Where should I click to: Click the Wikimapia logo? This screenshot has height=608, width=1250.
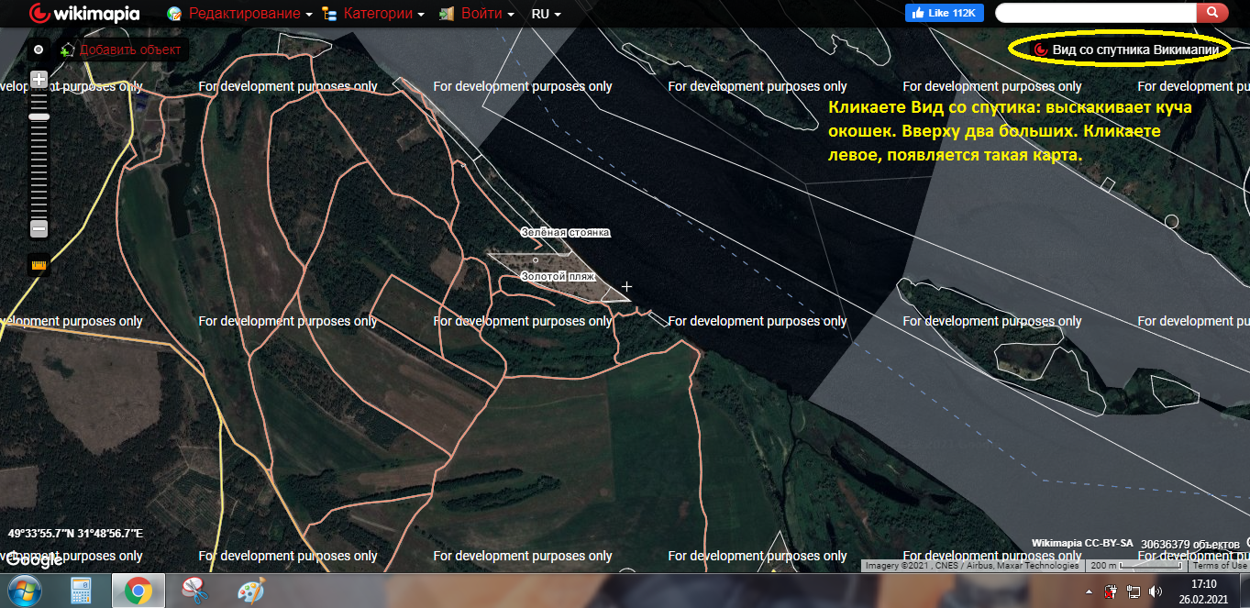click(x=84, y=14)
